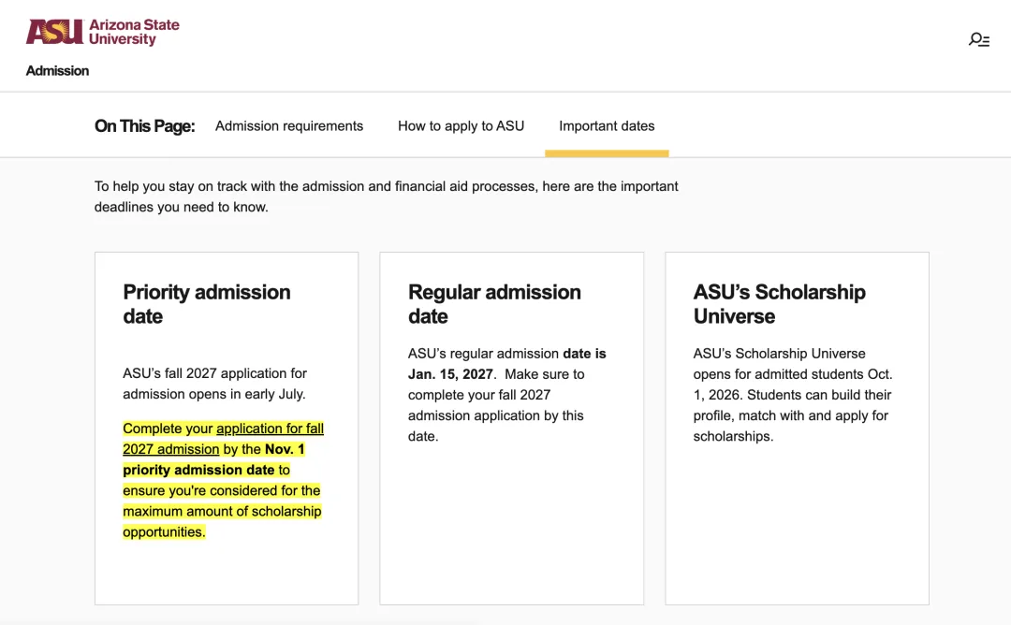Click the Regular admission card body text
Image resolution: width=1011 pixels, height=625 pixels.
(506, 395)
